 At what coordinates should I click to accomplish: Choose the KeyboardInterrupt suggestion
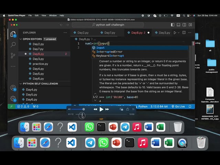140,56
